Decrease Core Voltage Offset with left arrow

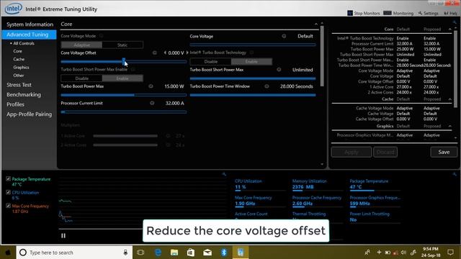(165, 53)
